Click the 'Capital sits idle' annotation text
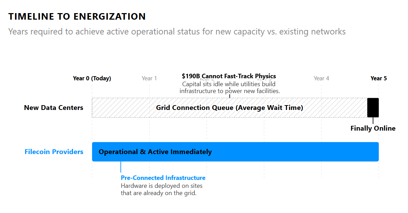408x213 pixels. [229, 88]
